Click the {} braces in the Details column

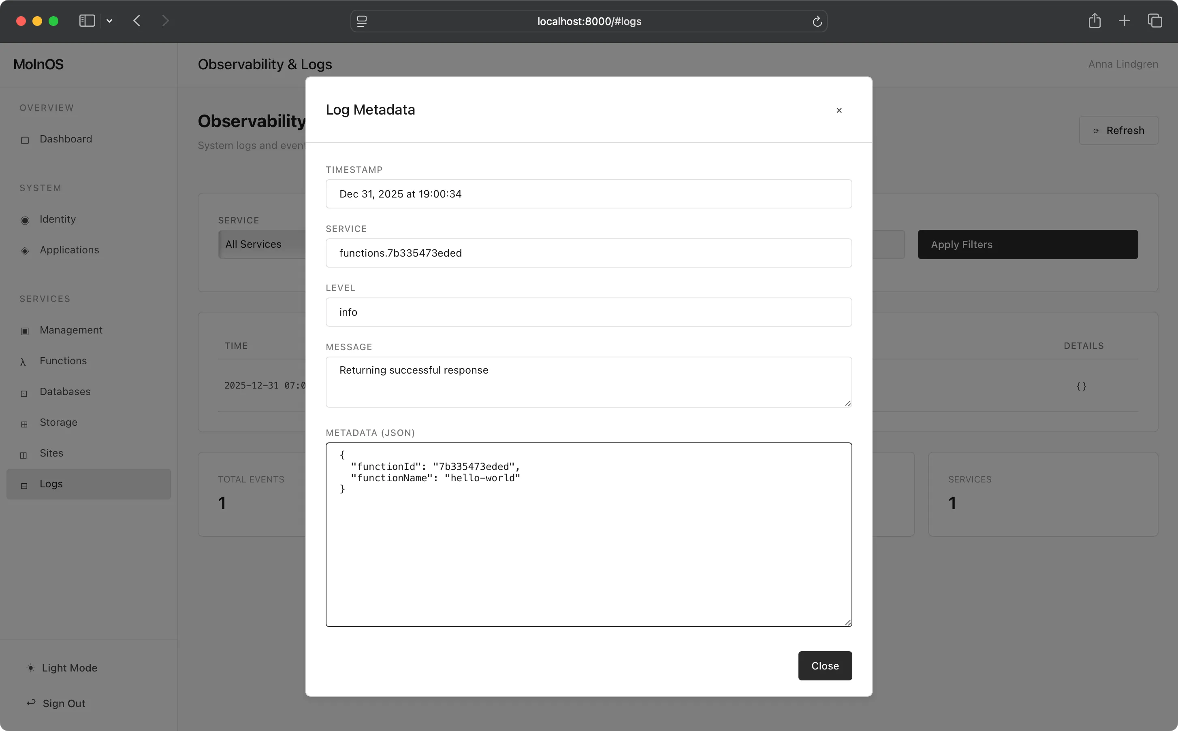1081,386
